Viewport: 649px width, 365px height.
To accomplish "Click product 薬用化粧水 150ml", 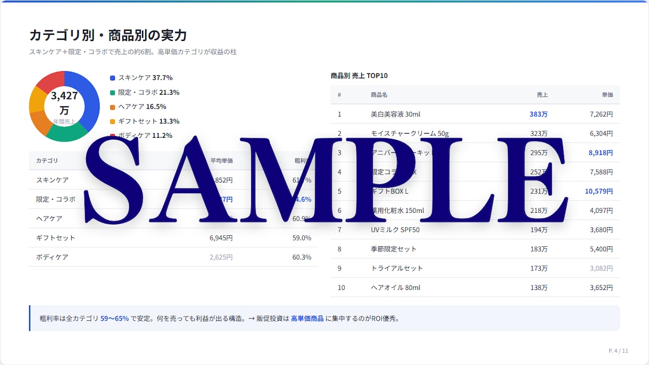I will (x=397, y=211).
